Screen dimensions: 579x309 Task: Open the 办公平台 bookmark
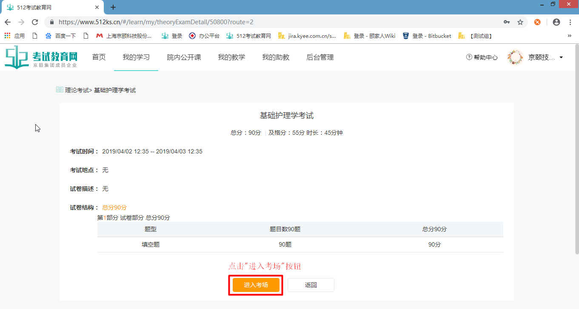[204, 36]
